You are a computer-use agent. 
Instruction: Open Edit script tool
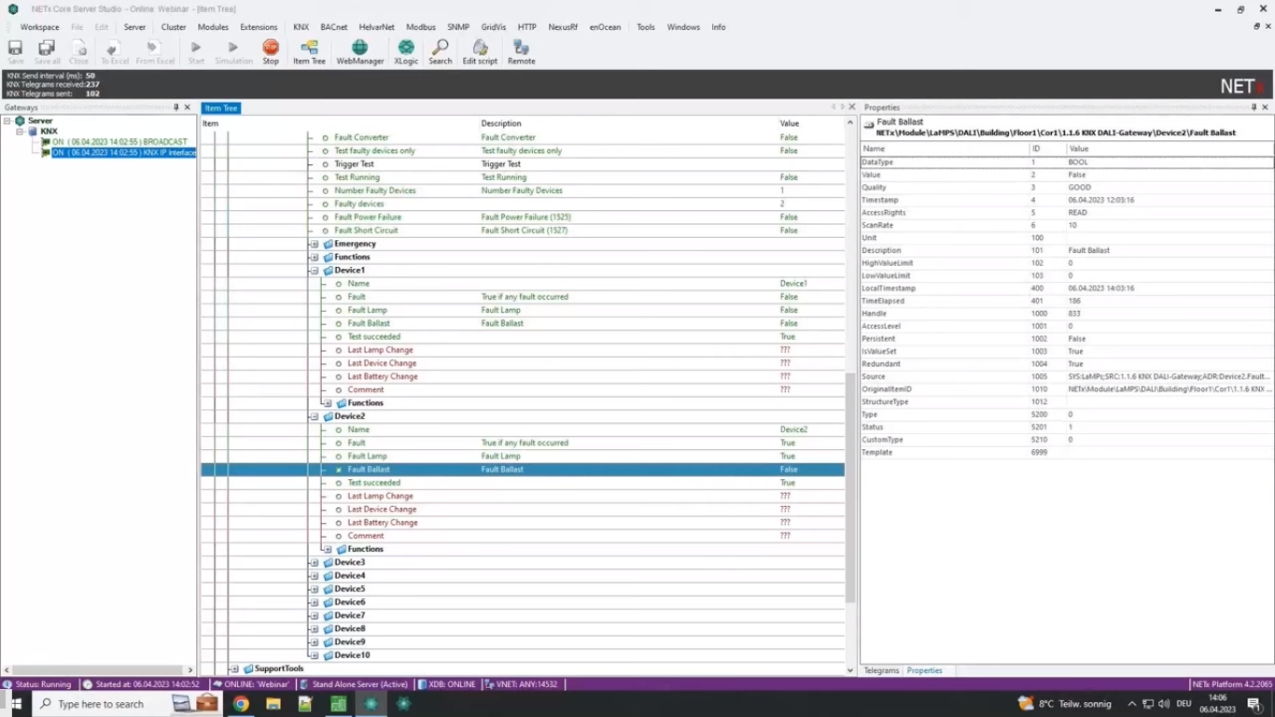pyautogui.click(x=480, y=52)
